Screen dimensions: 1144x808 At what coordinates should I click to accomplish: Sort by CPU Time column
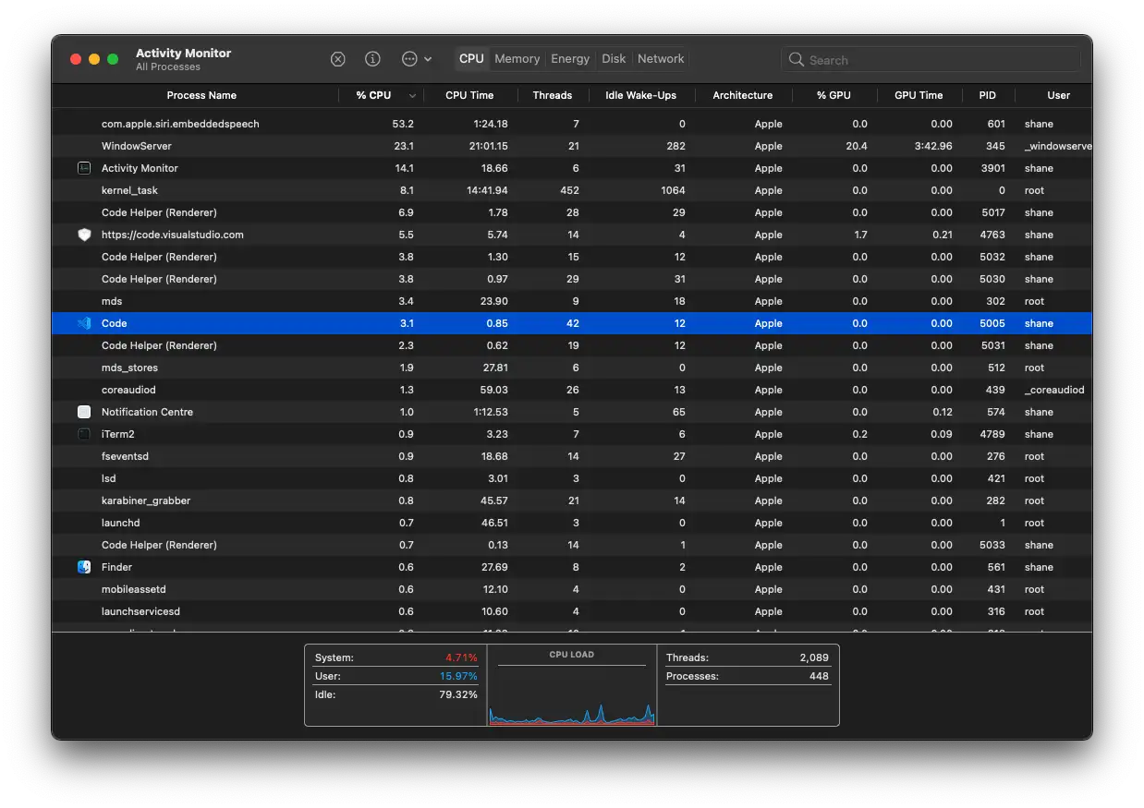tap(469, 95)
